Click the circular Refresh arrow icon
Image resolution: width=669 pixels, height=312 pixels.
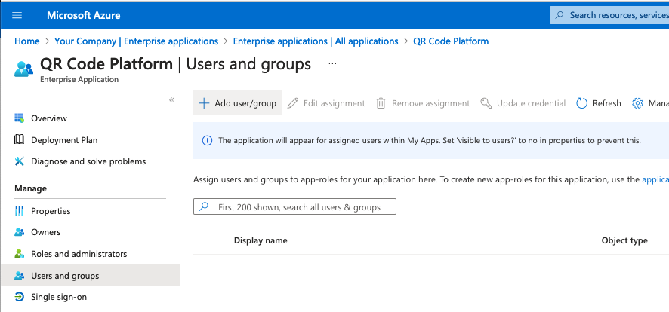coord(582,103)
